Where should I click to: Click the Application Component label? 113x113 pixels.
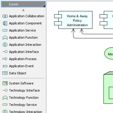(x=25, y=23)
